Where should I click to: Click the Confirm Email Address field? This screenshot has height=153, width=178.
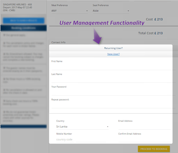(x=145, y=139)
